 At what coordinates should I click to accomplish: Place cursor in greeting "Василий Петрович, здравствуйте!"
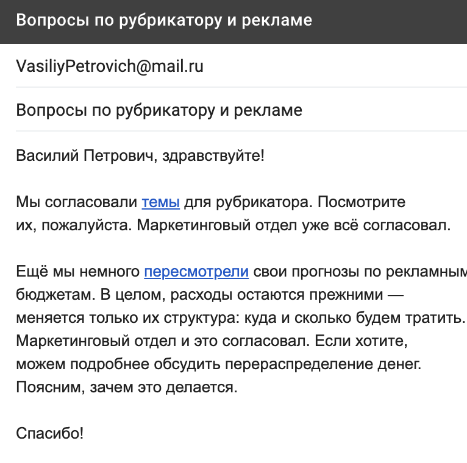click(x=140, y=155)
